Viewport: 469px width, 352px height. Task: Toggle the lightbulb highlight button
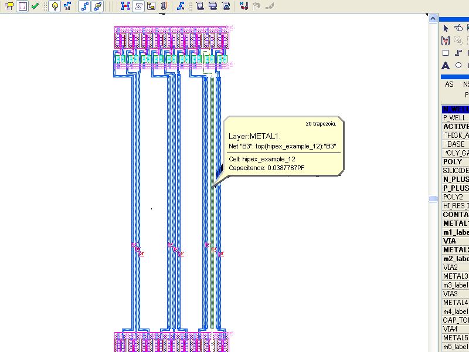(55, 6)
